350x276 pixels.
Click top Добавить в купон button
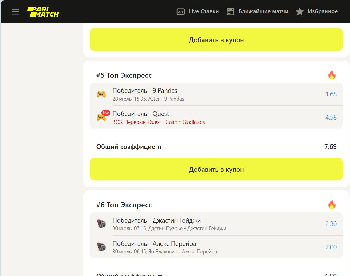click(x=216, y=39)
